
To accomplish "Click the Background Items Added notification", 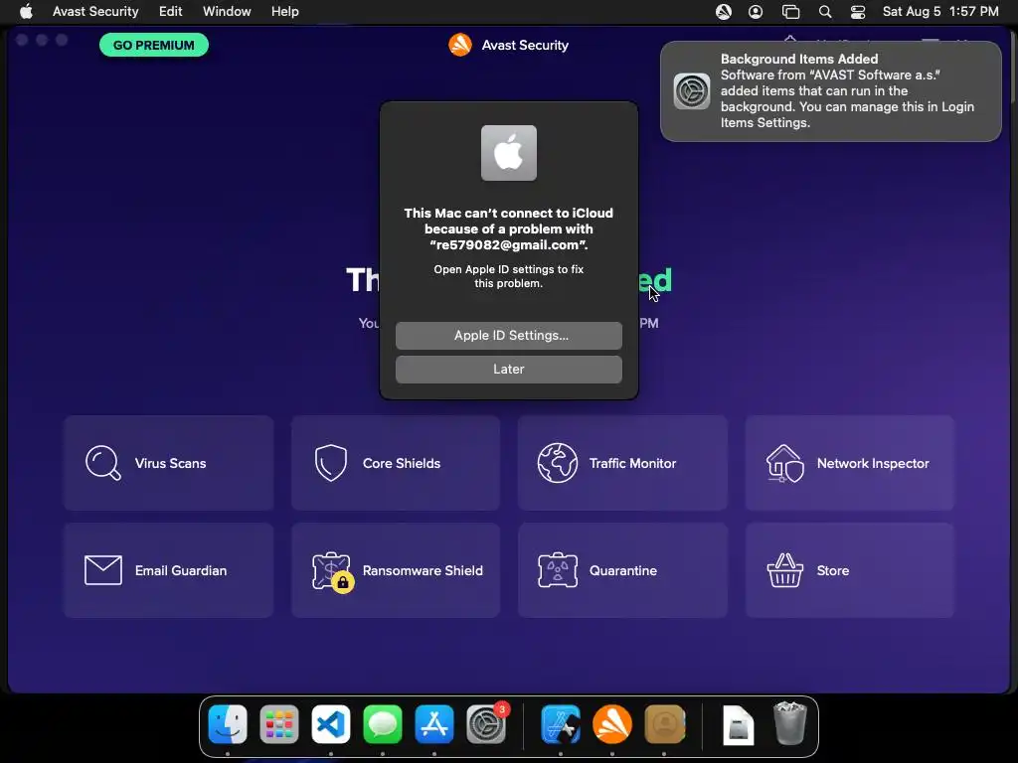I will [x=830, y=90].
